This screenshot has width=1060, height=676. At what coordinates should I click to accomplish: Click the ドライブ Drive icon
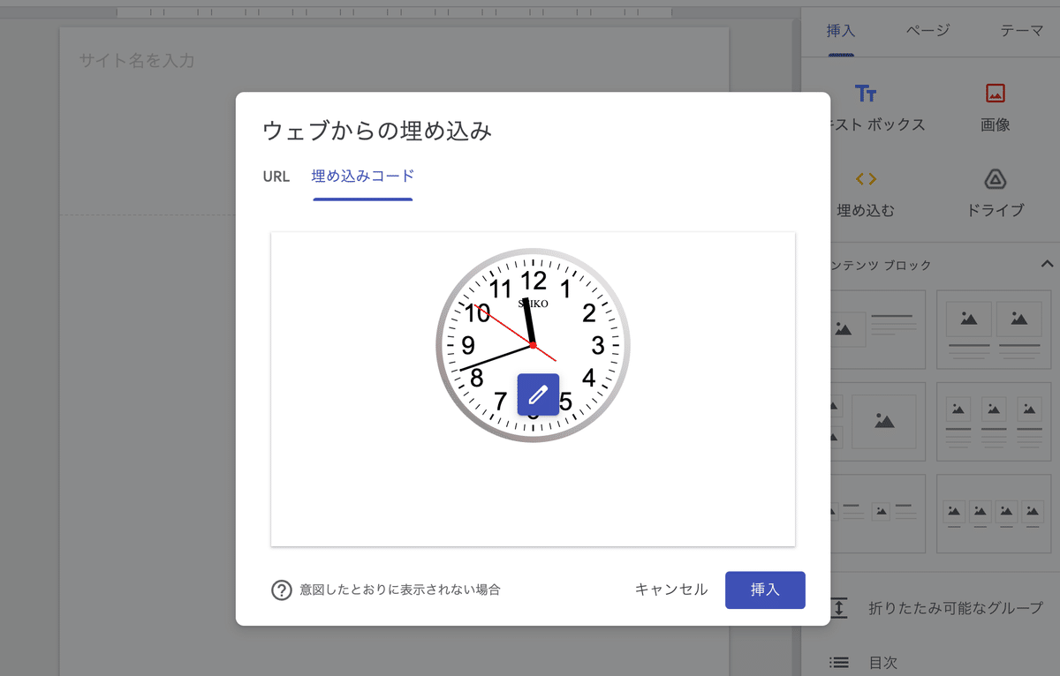pos(996,179)
